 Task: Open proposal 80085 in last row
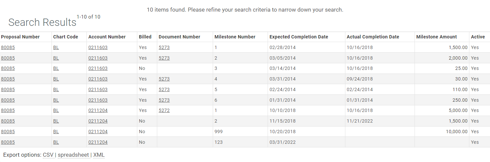8,142
